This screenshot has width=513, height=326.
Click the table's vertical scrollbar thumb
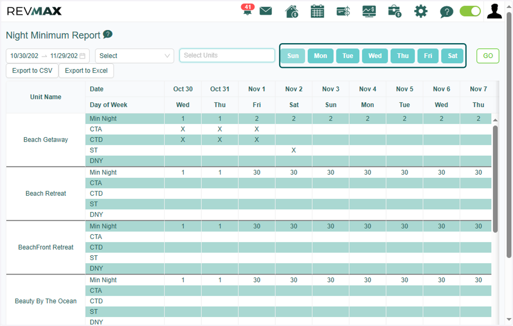tap(495, 179)
